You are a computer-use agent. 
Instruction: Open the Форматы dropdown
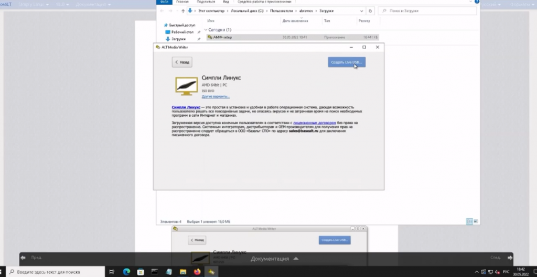(522, 4)
